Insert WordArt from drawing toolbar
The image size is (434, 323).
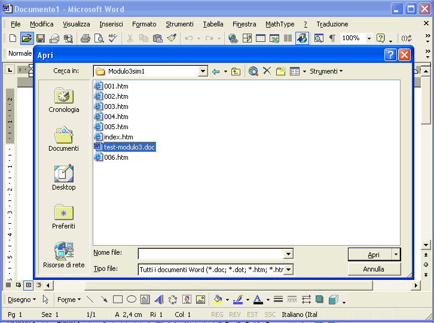159,300
